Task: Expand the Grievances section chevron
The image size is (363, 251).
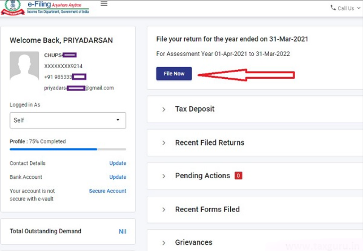Action: pyautogui.click(x=164, y=243)
